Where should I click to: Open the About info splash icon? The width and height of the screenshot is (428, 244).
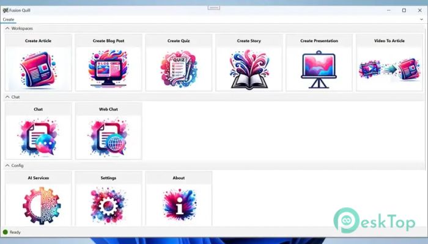(x=179, y=205)
